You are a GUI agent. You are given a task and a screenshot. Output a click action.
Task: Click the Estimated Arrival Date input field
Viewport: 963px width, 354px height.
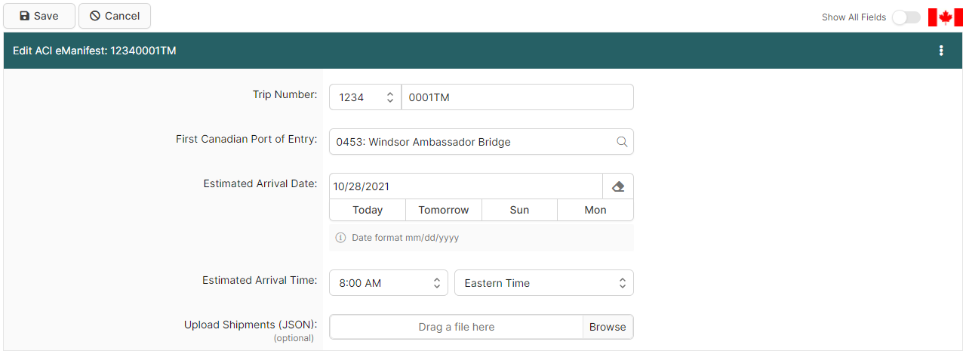465,186
